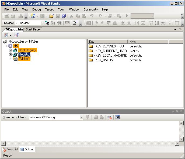
Task: Open the Debug menu
Action: (x=37, y=9)
